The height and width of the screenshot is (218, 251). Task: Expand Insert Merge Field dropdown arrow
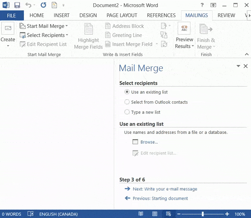pyautogui.click(x=157, y=44)
